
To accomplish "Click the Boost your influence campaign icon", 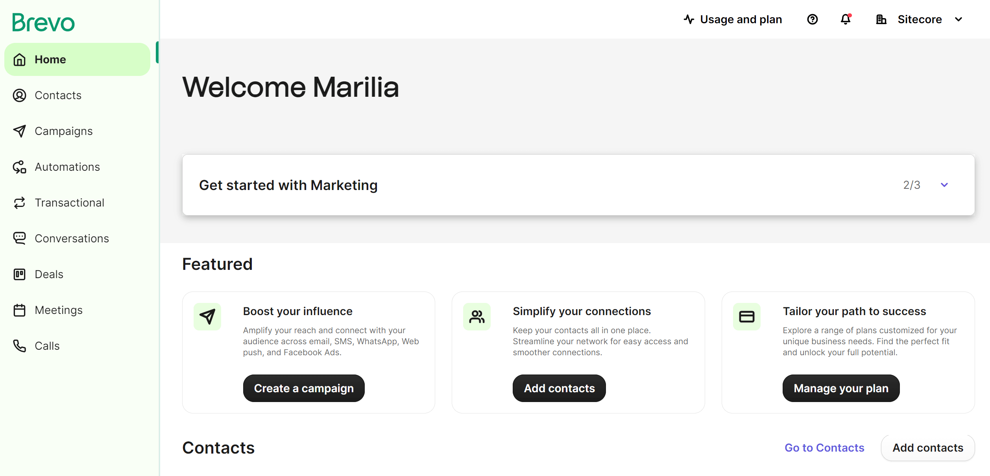I will 208,315.
